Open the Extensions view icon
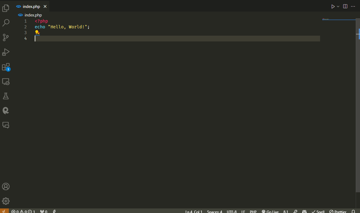Image resolution: width=360 pixels, height=213 pixels. click(5, 66)
